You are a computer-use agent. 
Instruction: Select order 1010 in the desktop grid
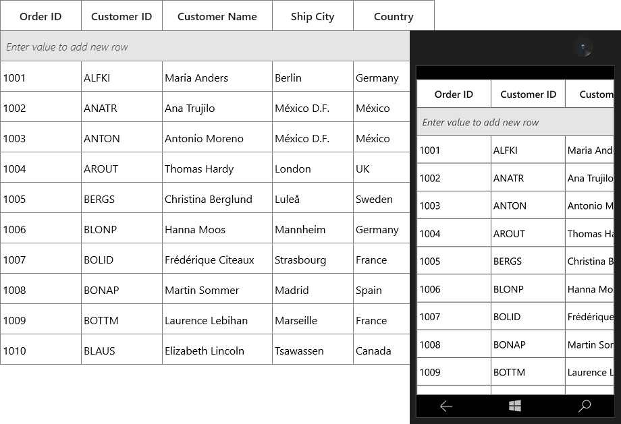click(x=40, y=351)
